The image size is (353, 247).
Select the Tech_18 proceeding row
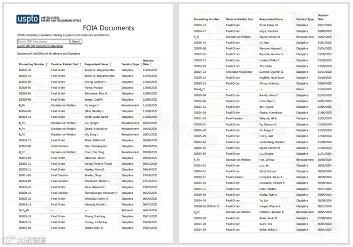tap(89, 210)
